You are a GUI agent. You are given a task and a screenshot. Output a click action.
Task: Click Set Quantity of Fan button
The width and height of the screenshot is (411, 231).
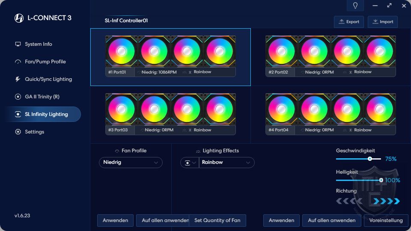pyautogui.click(x=217, y=220)
